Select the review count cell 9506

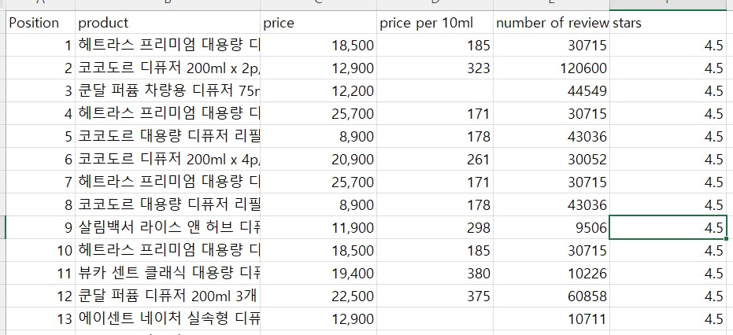pyautogui.click(x=551, y=228)
